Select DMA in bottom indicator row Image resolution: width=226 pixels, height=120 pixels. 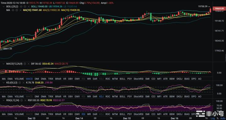click(43, 114)
